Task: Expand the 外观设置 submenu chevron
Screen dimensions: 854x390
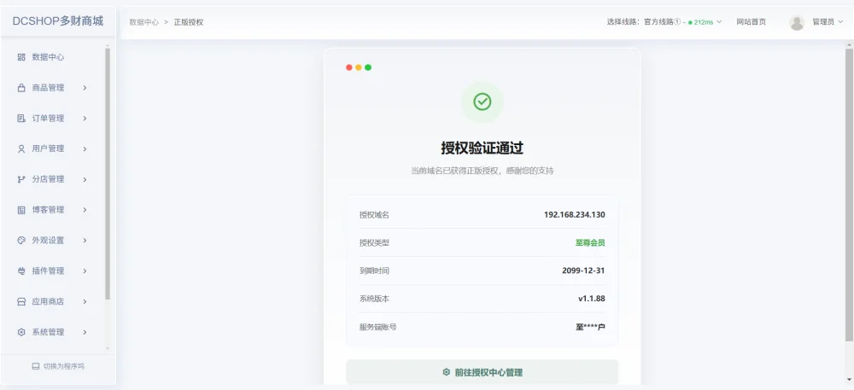Action: [x=85, y=240]
